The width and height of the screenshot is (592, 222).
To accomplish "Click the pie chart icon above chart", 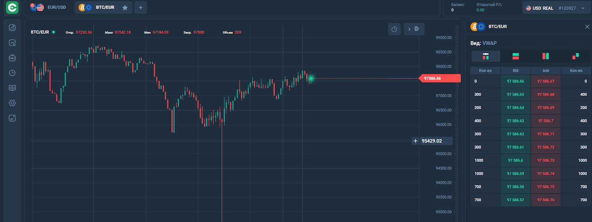I will [394, 29].
